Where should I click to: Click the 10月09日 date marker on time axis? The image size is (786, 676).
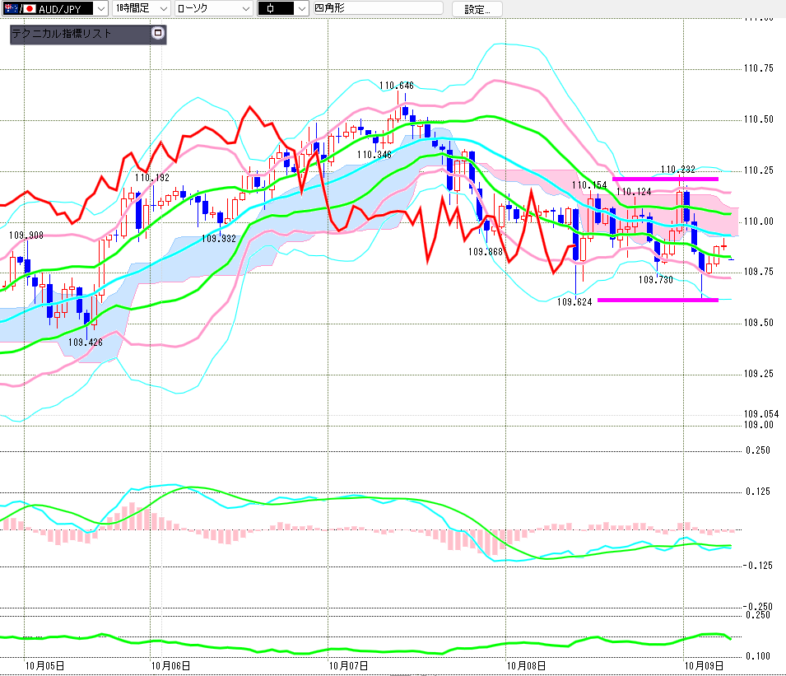[704, 665]
